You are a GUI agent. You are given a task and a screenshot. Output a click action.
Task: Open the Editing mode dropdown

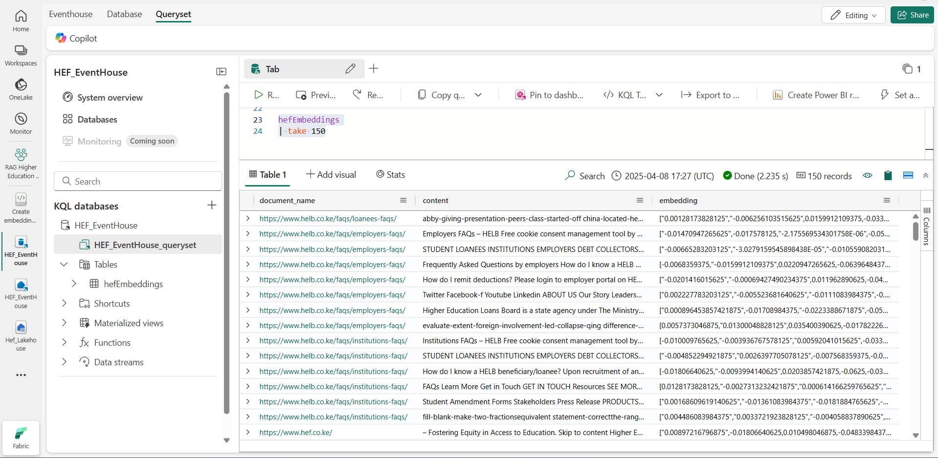pyautogui.click(x=853, y=15)
